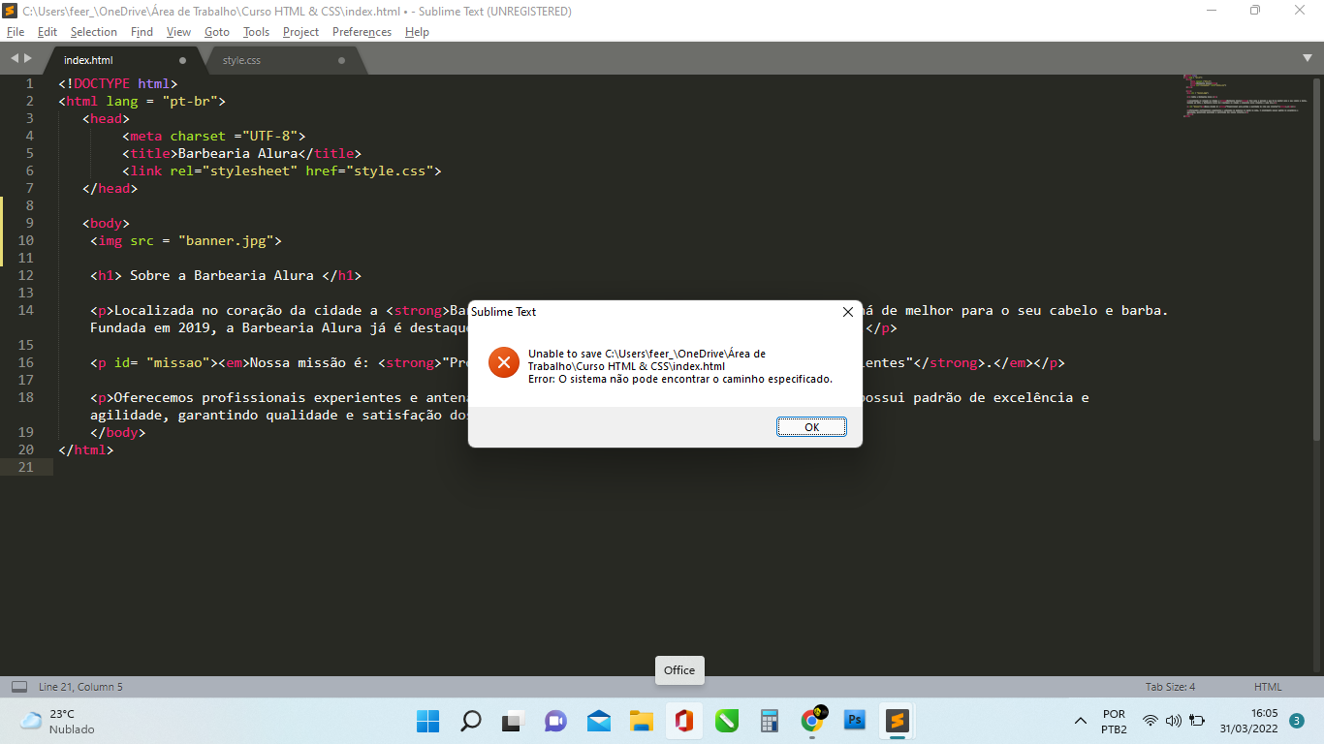Click the volume speaker icon
This screenshot has height=744, width=1324.
(1174, 721)
